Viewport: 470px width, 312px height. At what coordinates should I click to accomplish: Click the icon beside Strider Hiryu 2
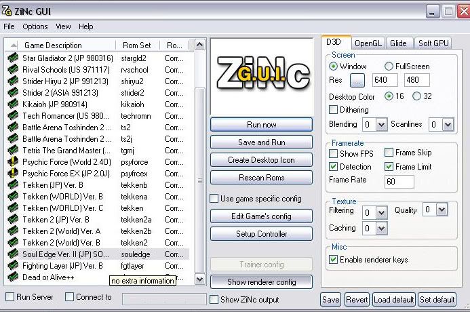(x=13, y=81)
